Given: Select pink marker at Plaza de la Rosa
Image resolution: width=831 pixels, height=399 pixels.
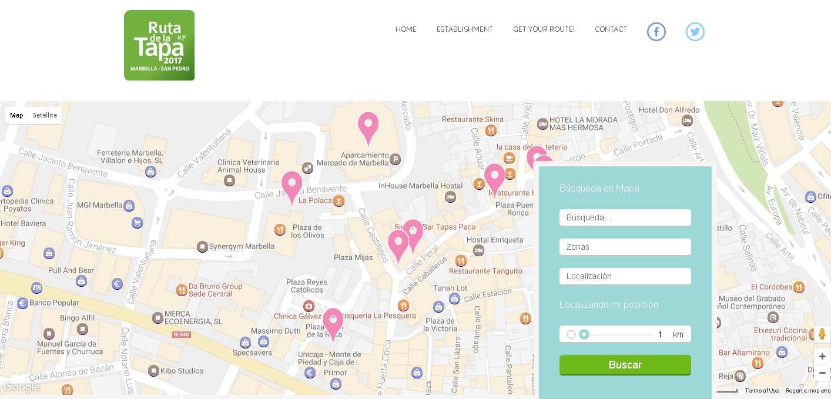Looking at the screenshot, I should [333, 321].
